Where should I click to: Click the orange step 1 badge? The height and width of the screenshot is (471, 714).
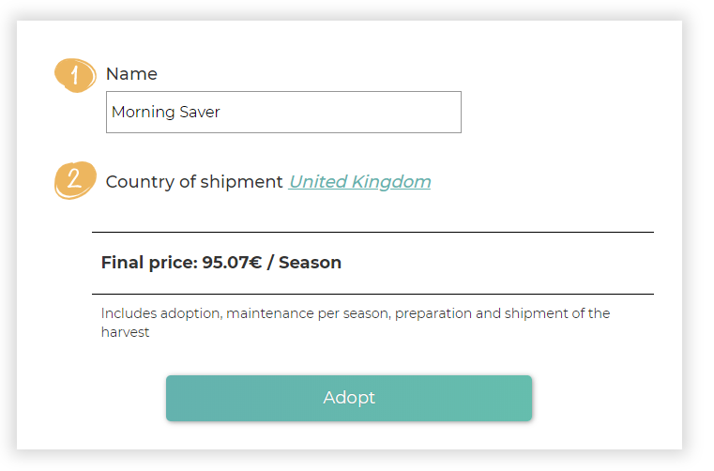tap(75, 75)
